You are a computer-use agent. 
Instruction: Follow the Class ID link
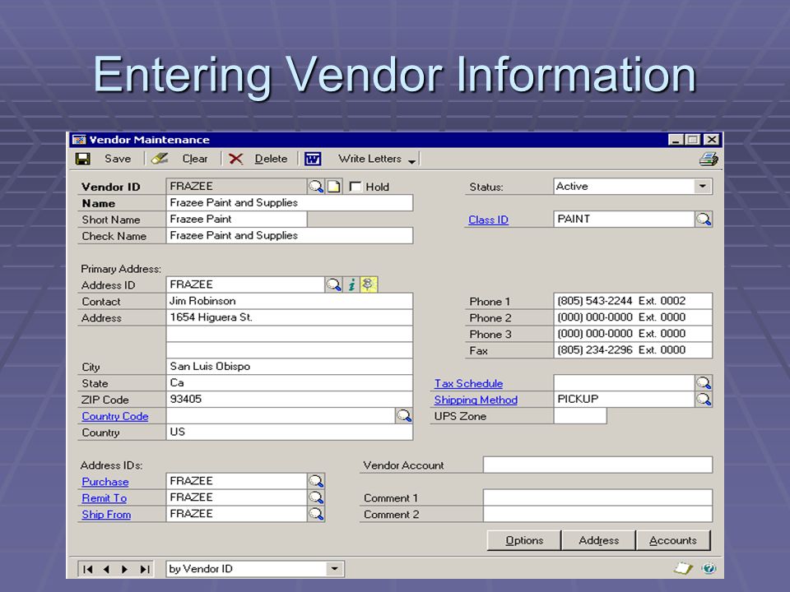point(488,220)
